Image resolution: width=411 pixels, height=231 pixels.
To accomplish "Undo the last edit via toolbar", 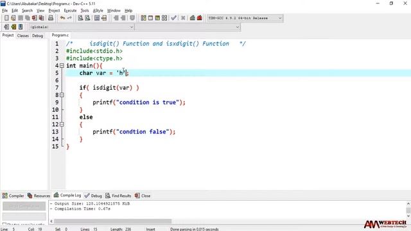I will point(62,18).
